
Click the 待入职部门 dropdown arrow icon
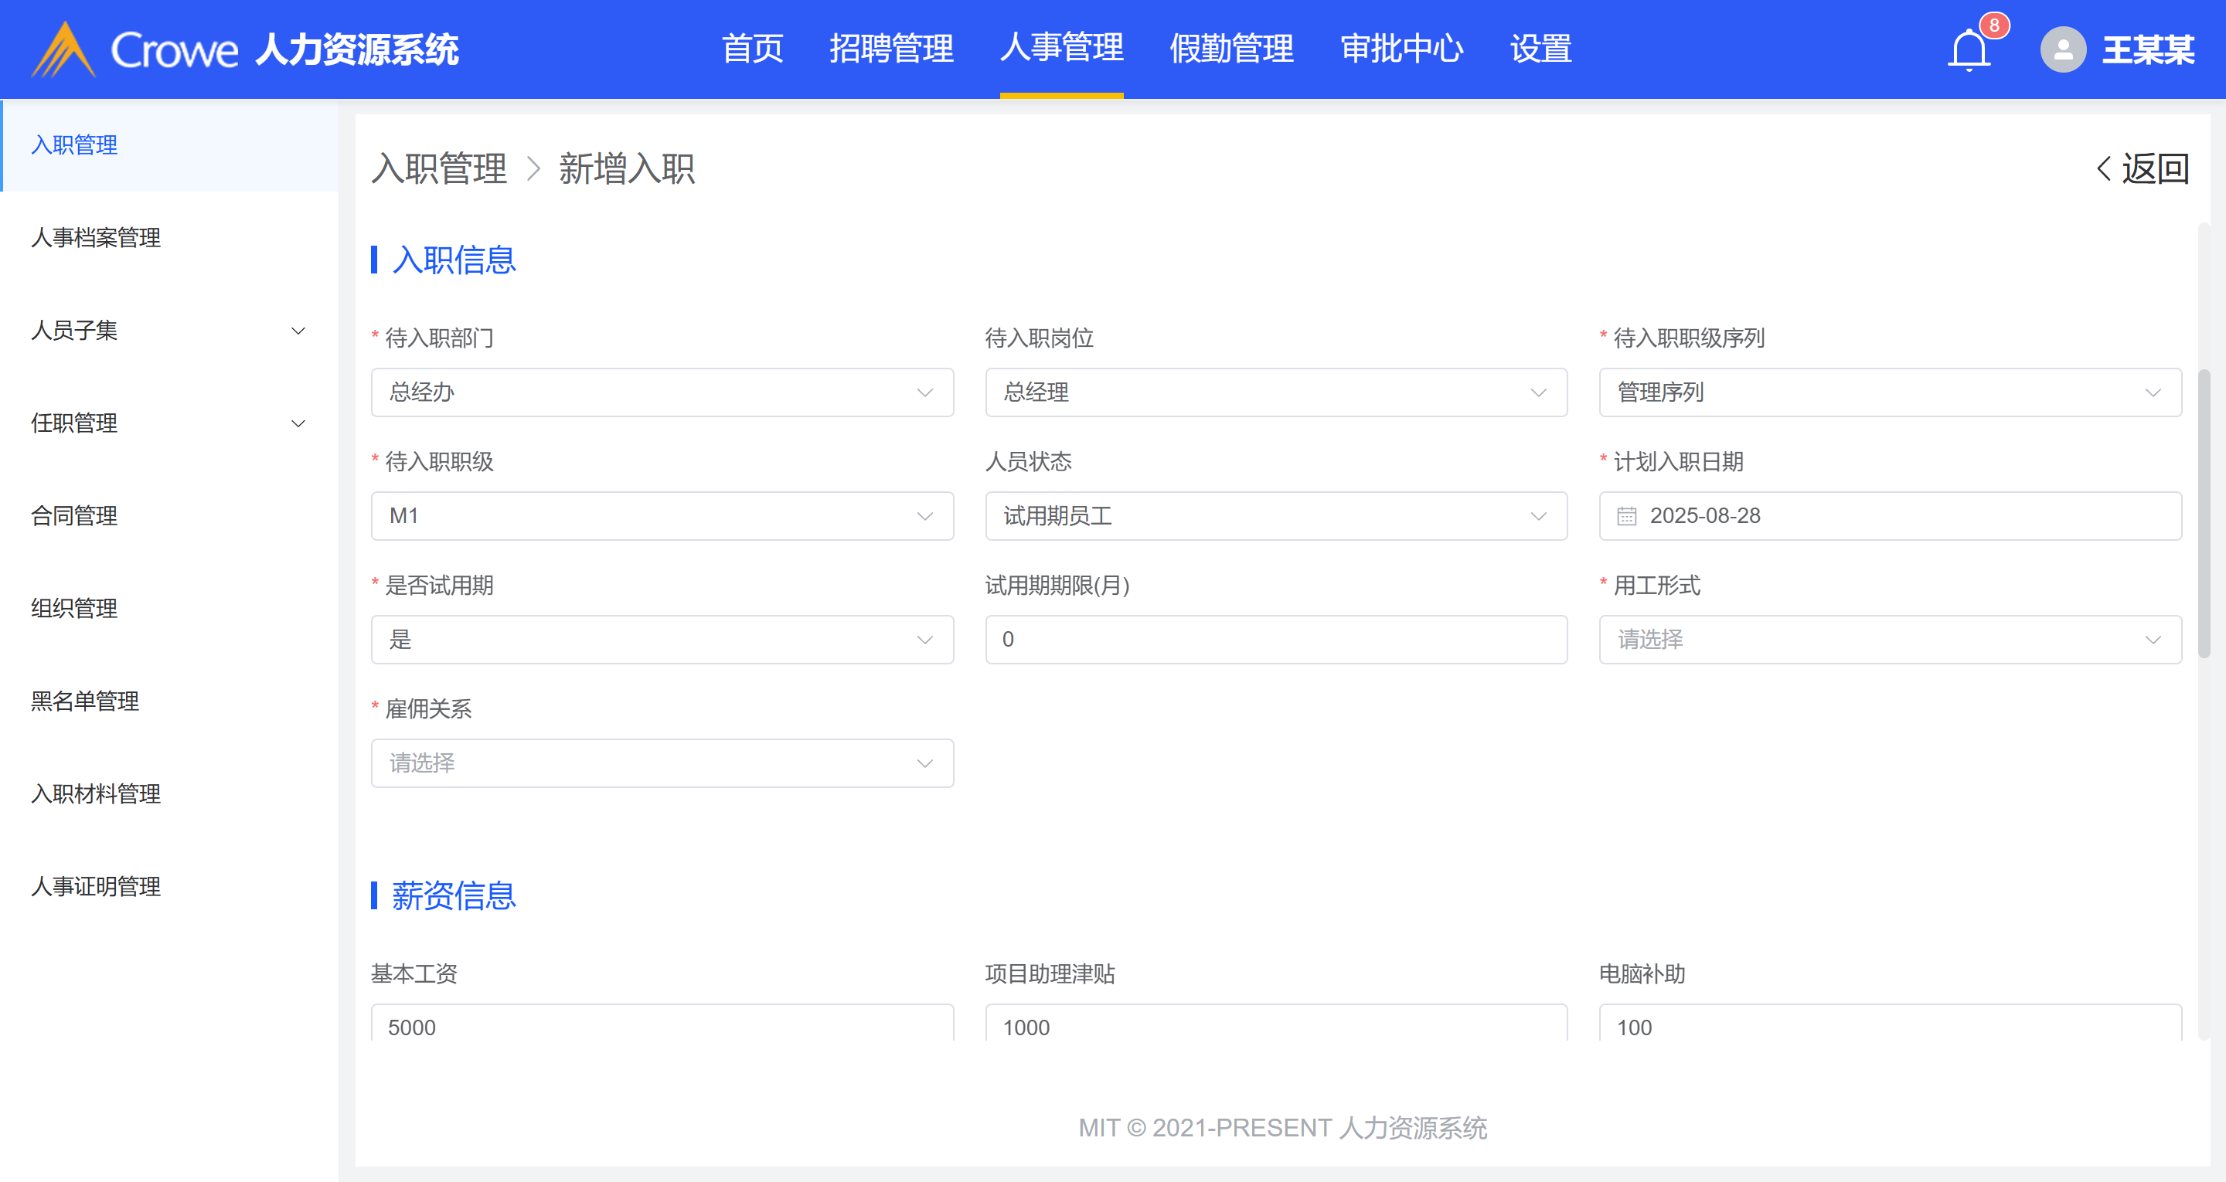point(924,392)
